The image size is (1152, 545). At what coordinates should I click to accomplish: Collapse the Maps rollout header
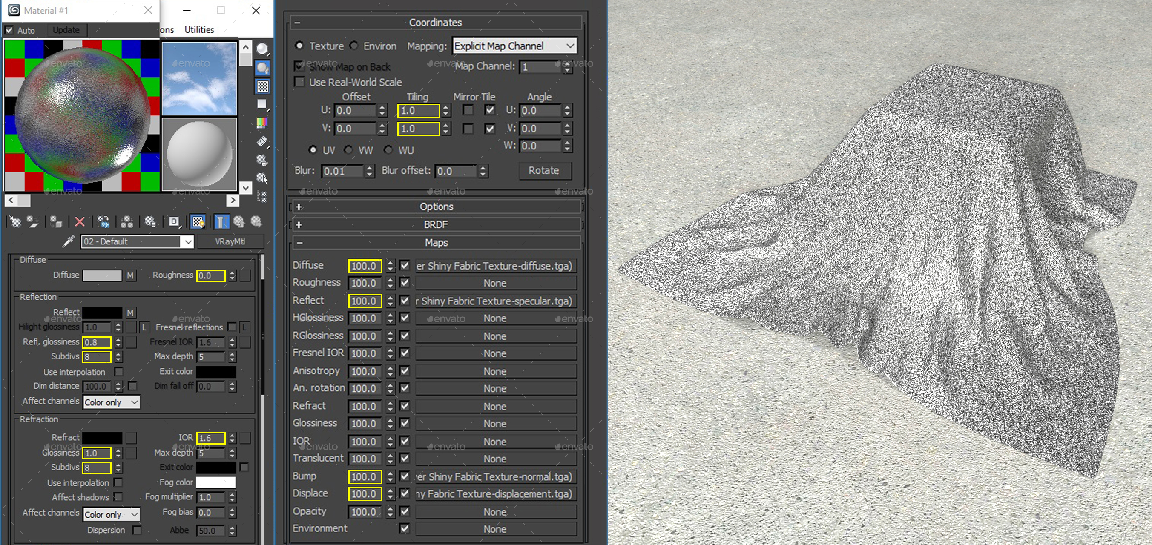coord(436,243)
